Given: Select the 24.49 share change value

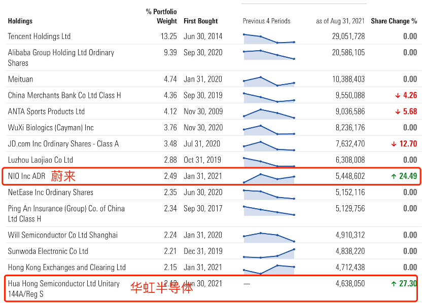Looking at the screenshot, I should click(408, 176).
